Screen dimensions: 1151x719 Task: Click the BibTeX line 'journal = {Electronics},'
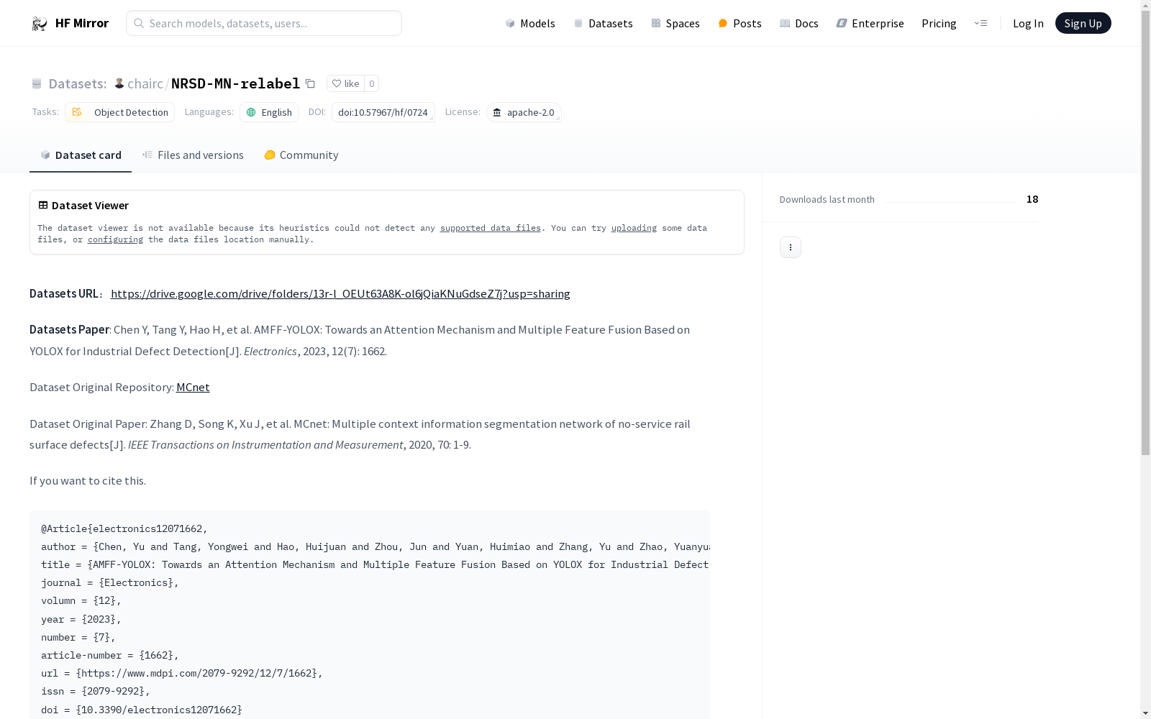click(110, 582)
